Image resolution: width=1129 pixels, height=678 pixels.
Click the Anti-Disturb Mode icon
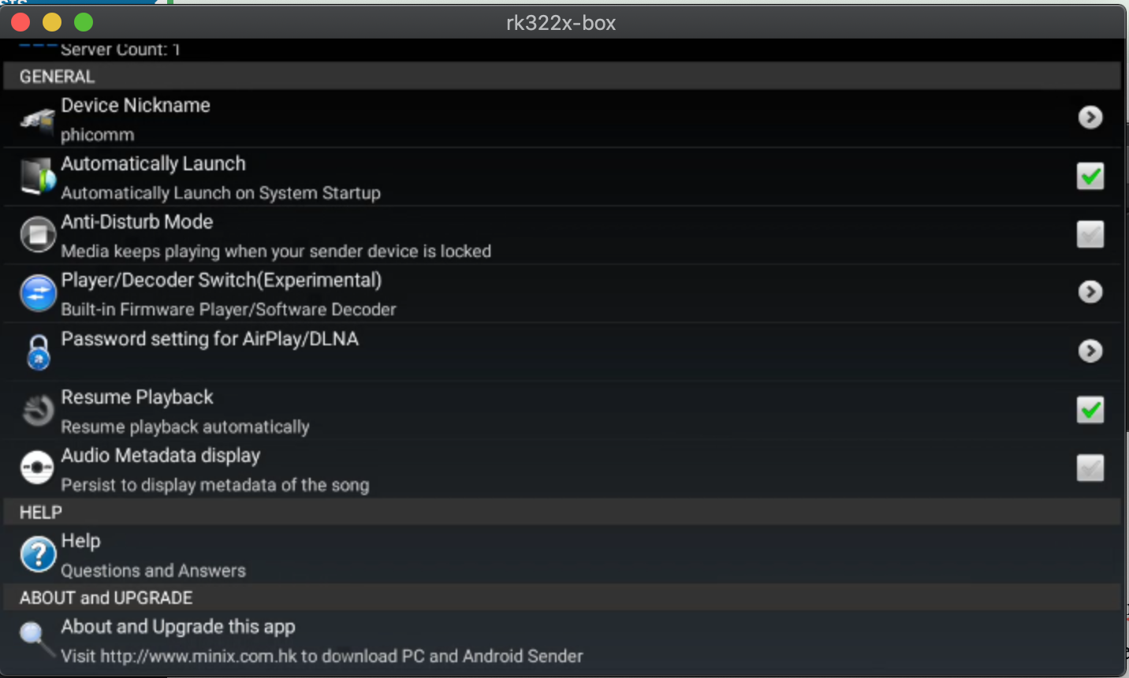pos(38,235)
